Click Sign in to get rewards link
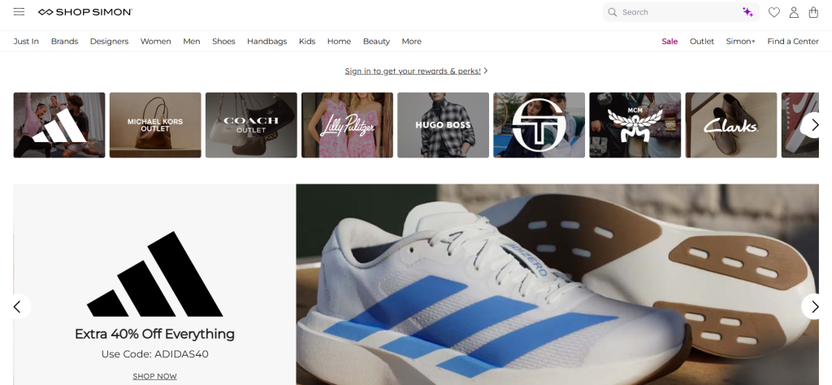The height and width of the screenshot is (385, 832). coord(413,71)
